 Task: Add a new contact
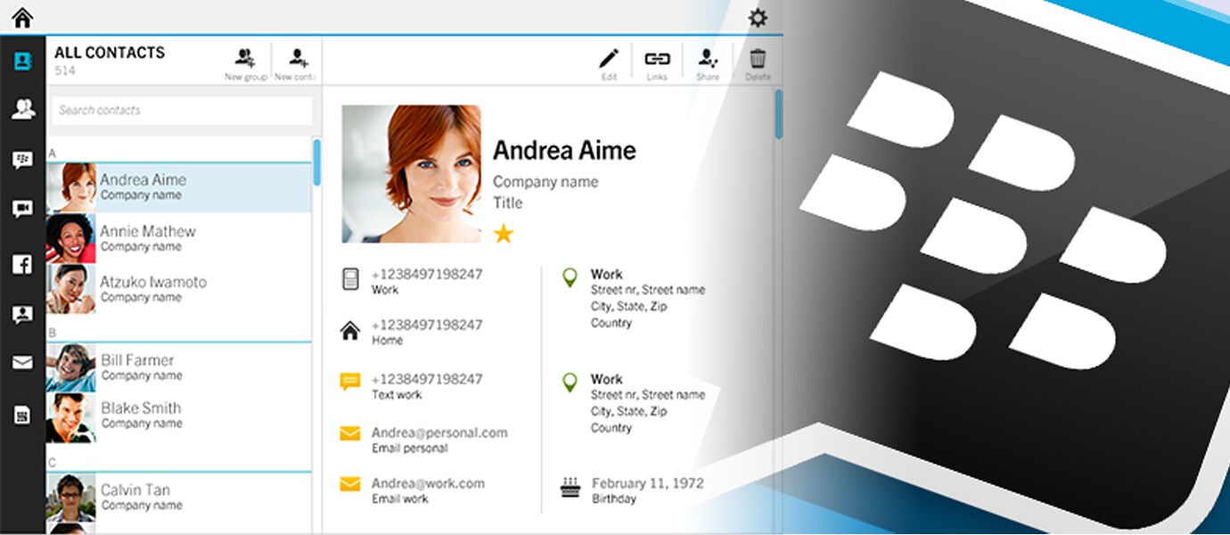point(297,64)
